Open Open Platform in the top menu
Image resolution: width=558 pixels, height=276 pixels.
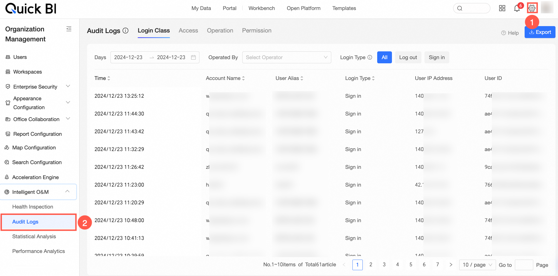[303, 8]
